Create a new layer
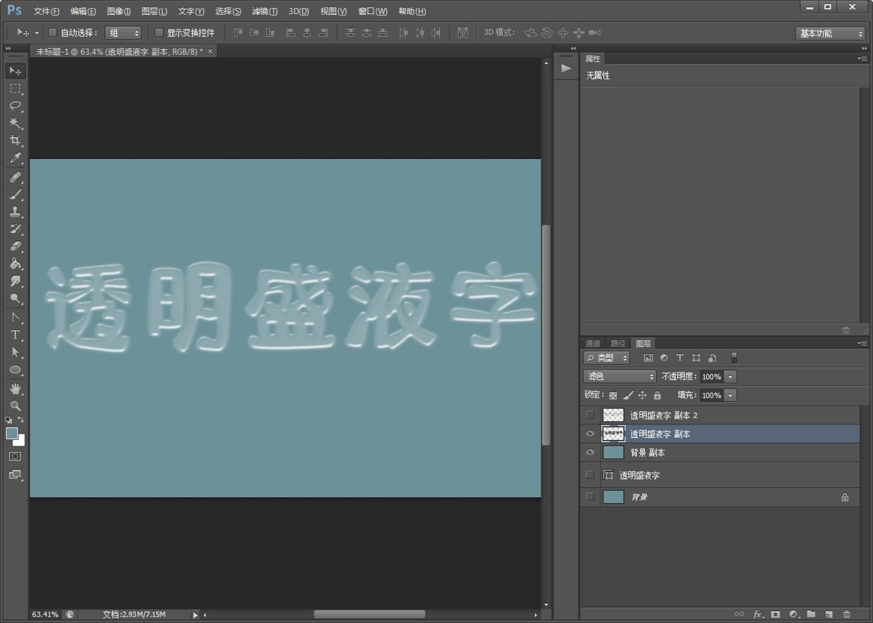This screenshot has width=873, height=623. [829, 614]
